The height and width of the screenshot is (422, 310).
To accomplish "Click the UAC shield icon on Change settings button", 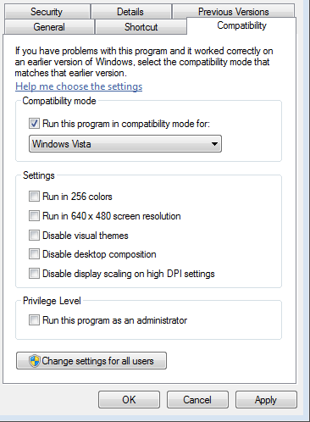I will coord(35,361).
